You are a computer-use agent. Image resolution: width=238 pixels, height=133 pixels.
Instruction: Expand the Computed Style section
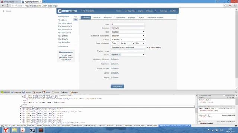199,95
